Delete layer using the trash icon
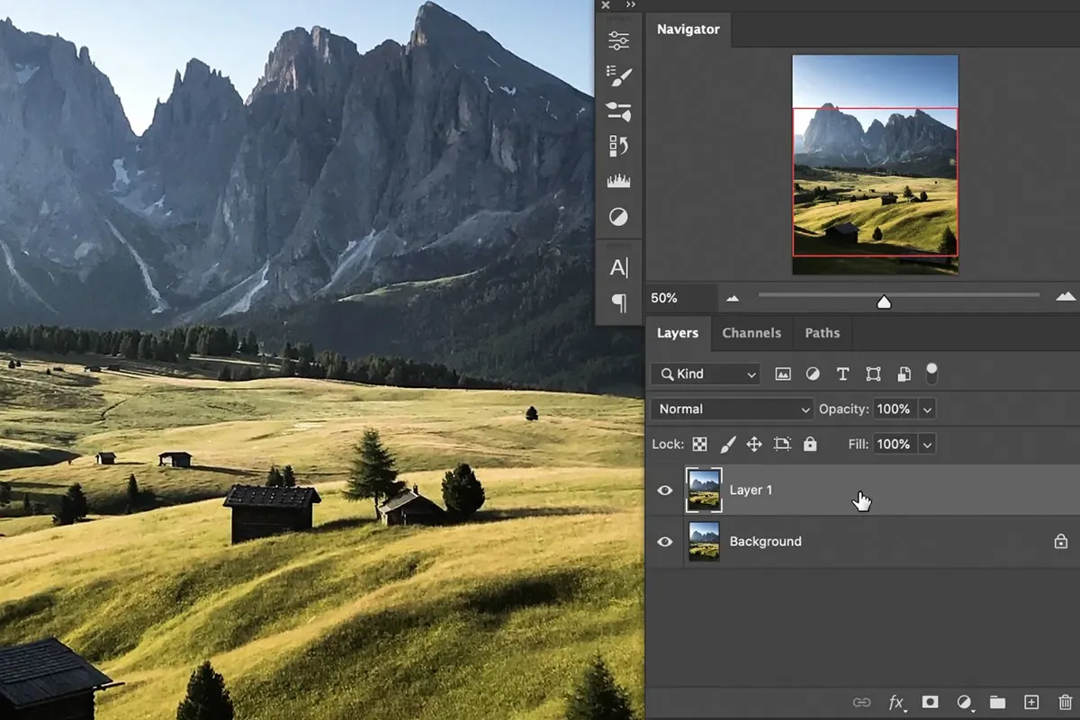The width and height of the screenshot is (1080, 720). (1065, 702)
